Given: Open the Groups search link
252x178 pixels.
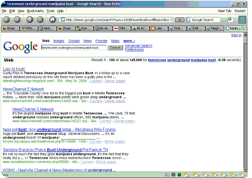Looking at the screenshot, I should coord(74,41).
